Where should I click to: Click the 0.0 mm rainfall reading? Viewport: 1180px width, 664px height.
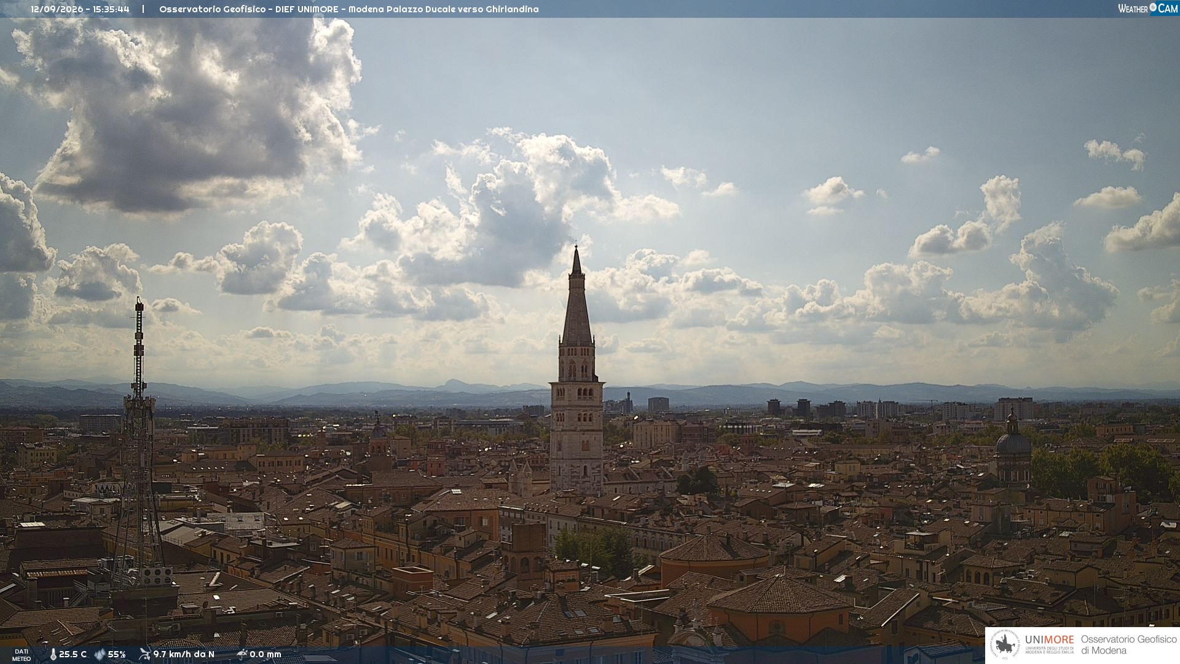tap(265, 654)
